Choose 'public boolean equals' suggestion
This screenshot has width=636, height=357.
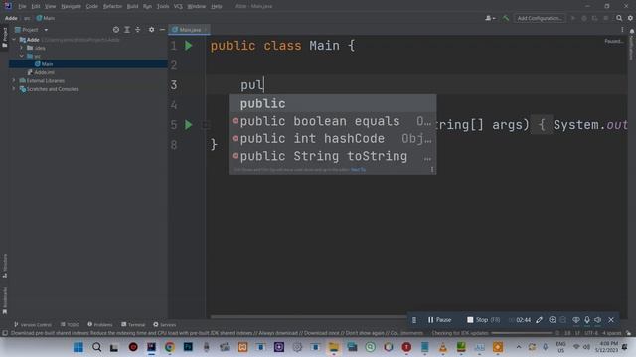pos(333,121)
